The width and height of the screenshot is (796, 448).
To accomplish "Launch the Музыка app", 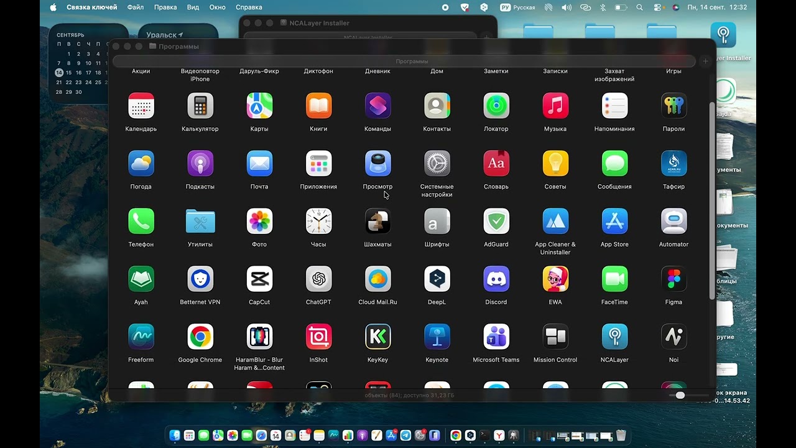I will click(555, 106).
